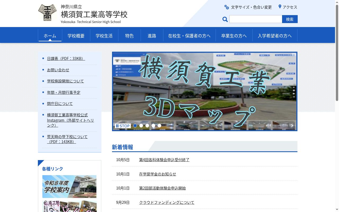
Task: Click the 検索 search button
Action: [x=290, y=19]
